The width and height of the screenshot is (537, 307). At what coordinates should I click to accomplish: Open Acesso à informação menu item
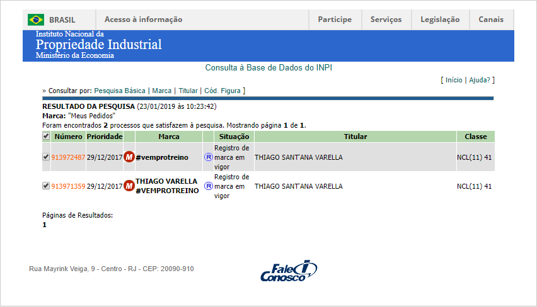point(144,20)
